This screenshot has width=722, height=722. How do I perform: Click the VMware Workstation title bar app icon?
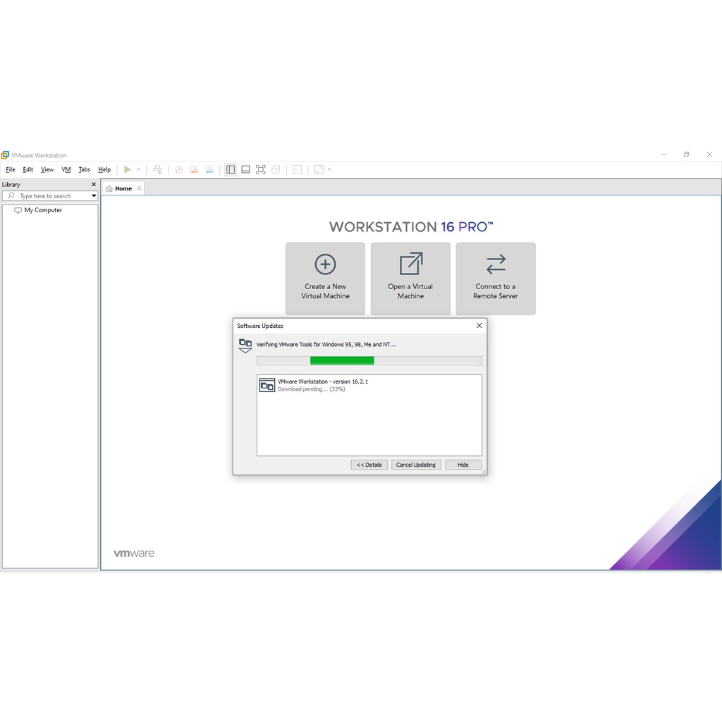[x=5, y=155]
